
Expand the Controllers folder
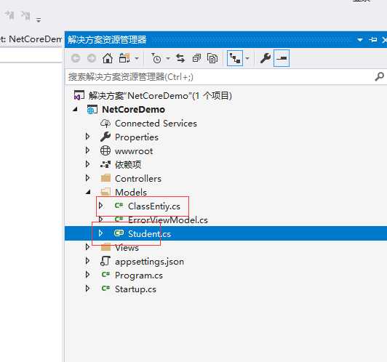87,178
